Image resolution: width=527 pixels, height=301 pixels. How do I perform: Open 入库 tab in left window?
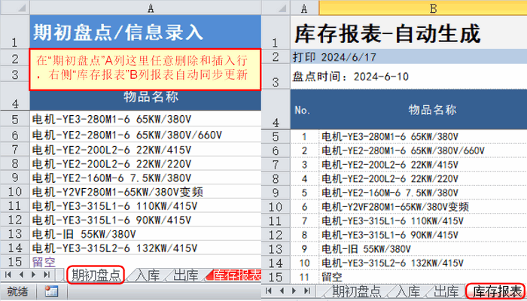click(x=148, y=275)
